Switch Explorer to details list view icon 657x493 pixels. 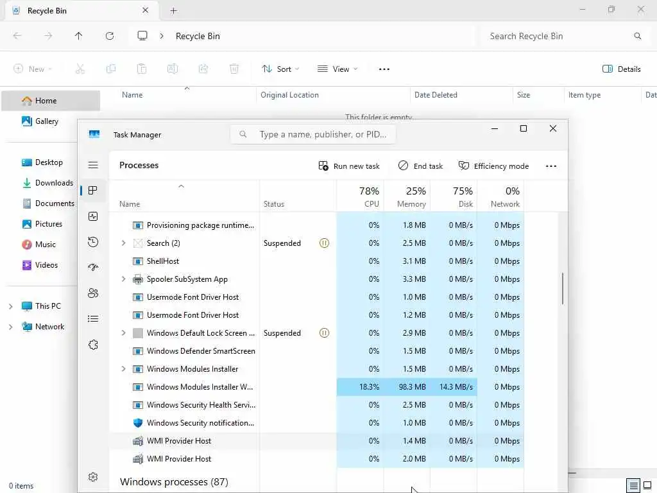click(x=633, y=486)
